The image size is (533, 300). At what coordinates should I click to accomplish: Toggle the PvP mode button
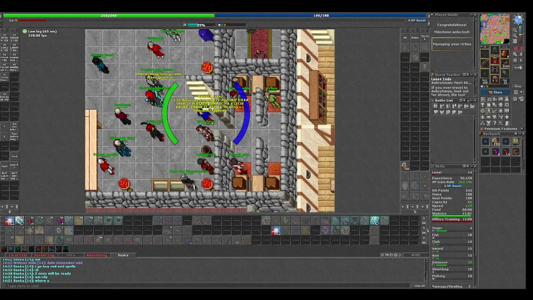pos(518,67)
